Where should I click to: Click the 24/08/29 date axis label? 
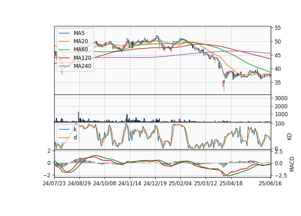tap(79, 183)
